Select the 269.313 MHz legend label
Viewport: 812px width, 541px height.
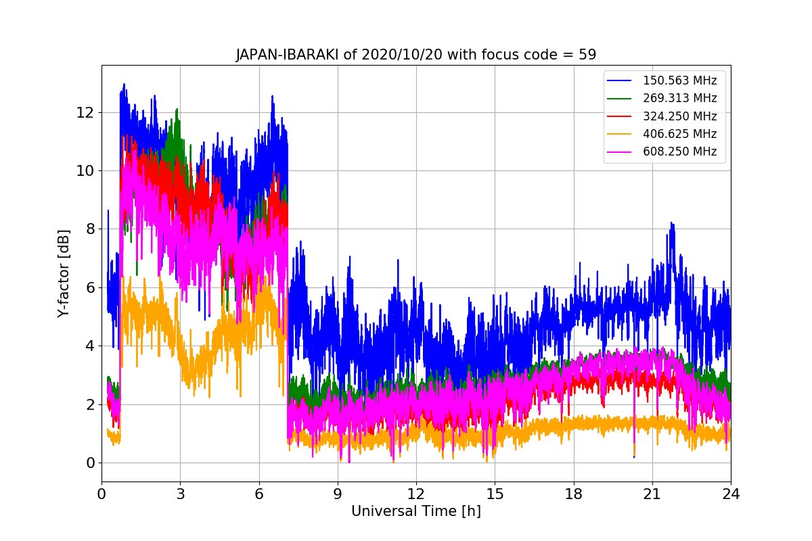pos(679,99)
